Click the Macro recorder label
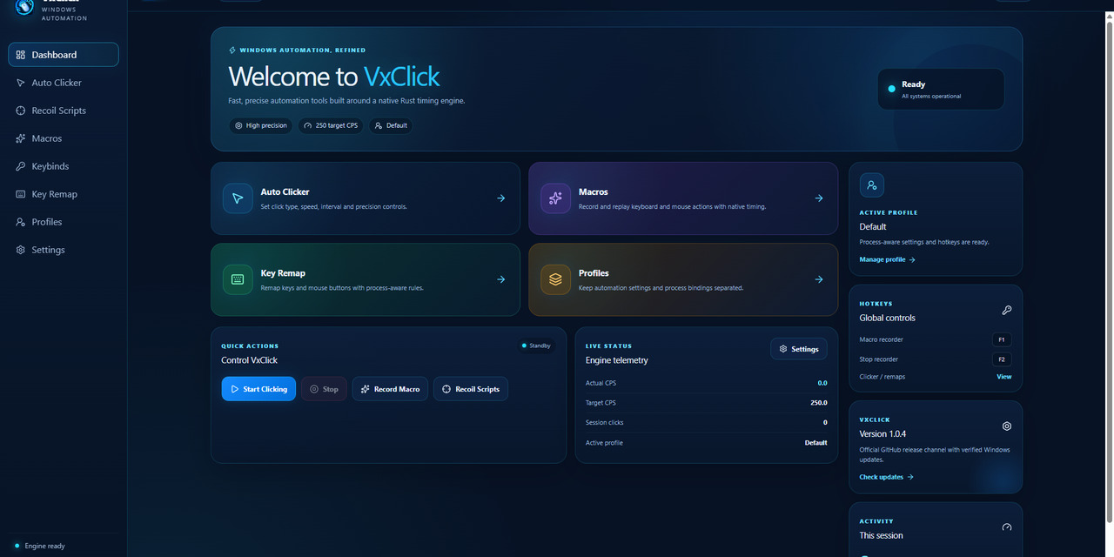The height and width of the screenshot is (557, 1114). tap(882, 339)
